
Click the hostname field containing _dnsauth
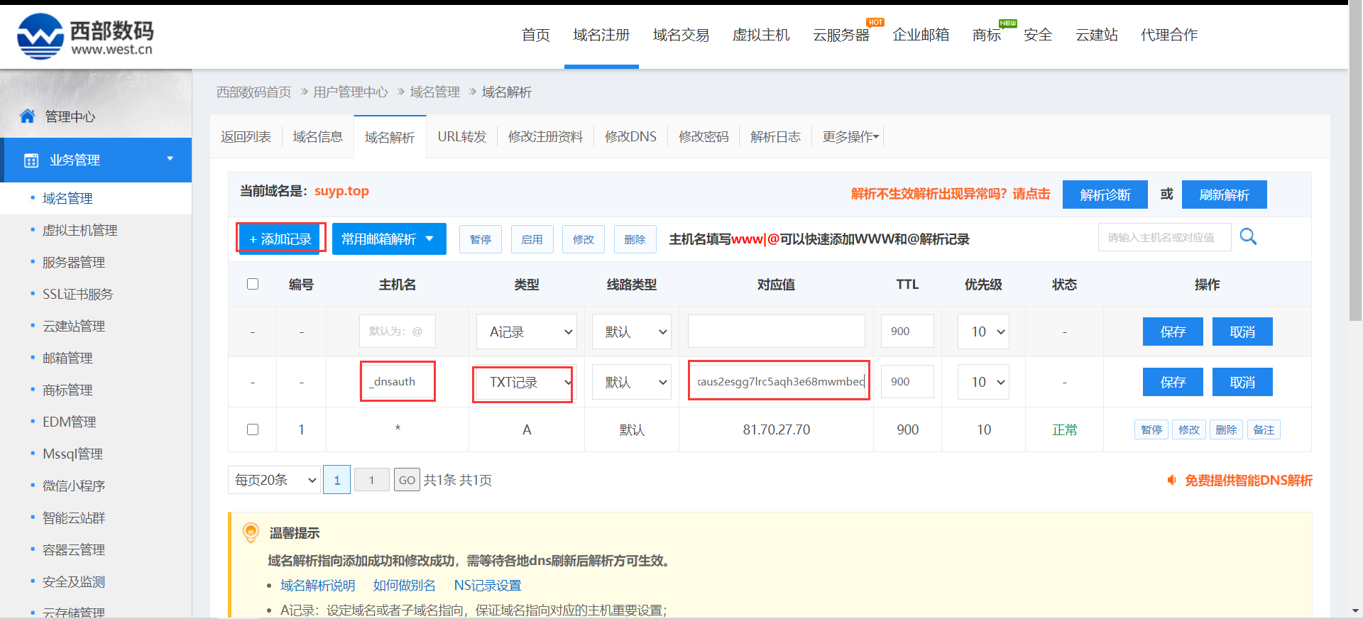pos(398,381)
